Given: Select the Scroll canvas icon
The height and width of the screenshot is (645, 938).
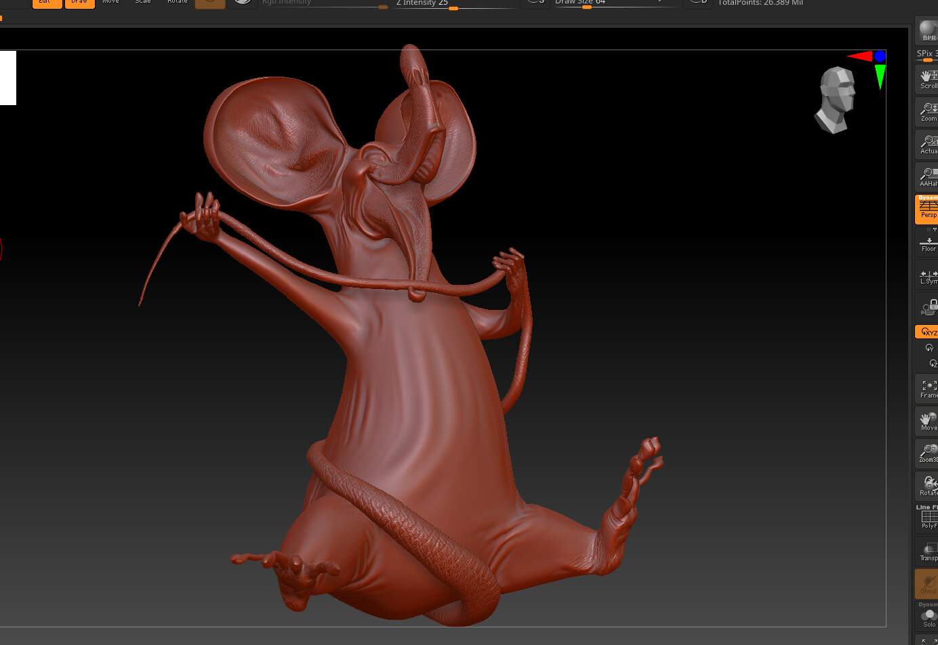Looking at the screenshot, I should point(927,78).
